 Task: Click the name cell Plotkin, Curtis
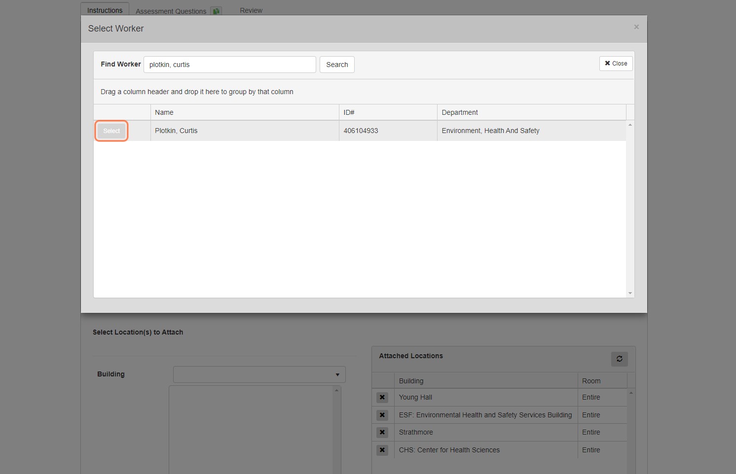[x=245, y=131]
